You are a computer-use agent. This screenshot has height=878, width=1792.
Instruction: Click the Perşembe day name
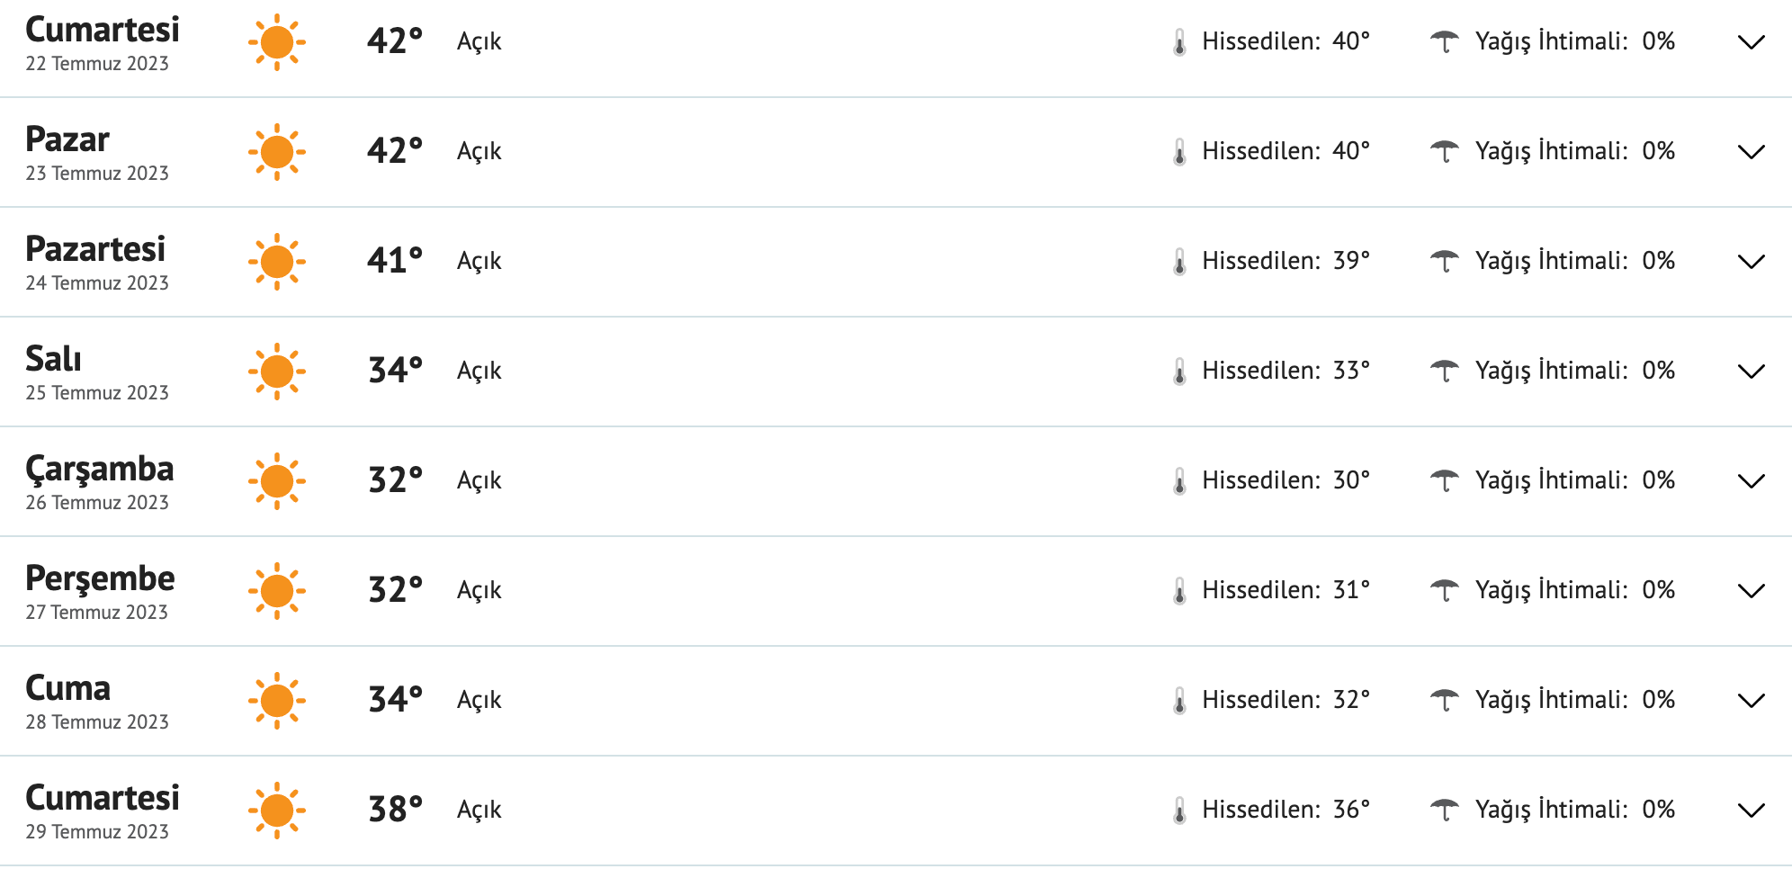point(100,578)
